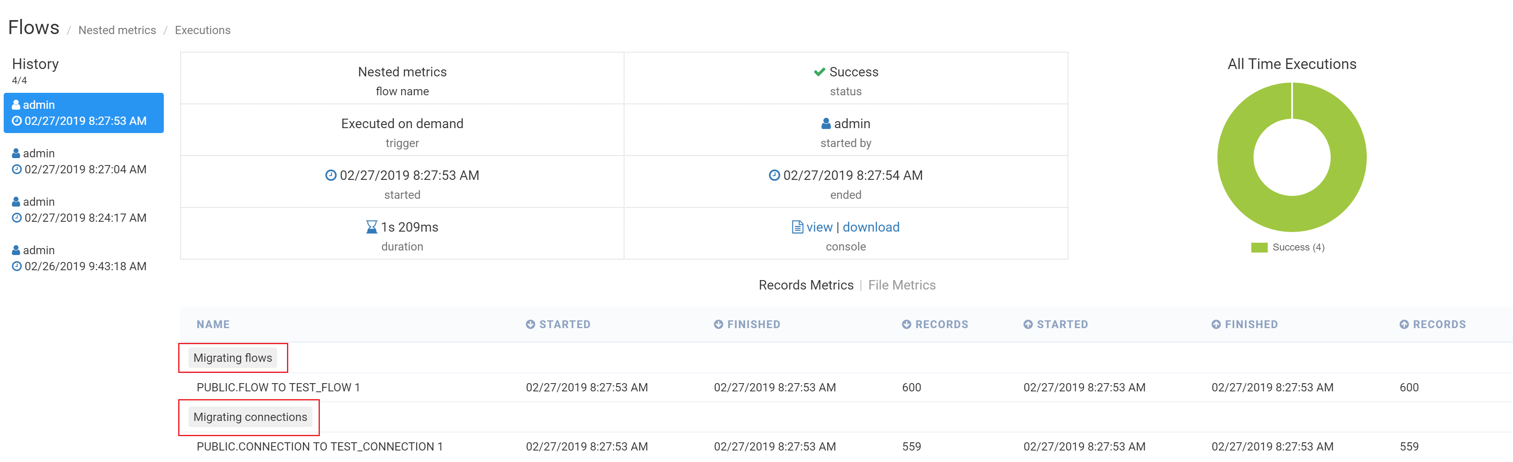The height and width of the screenshot is (462, 1513).
Task: Click first FINISHED column down-arrow icon
Action: click(719, 324)
